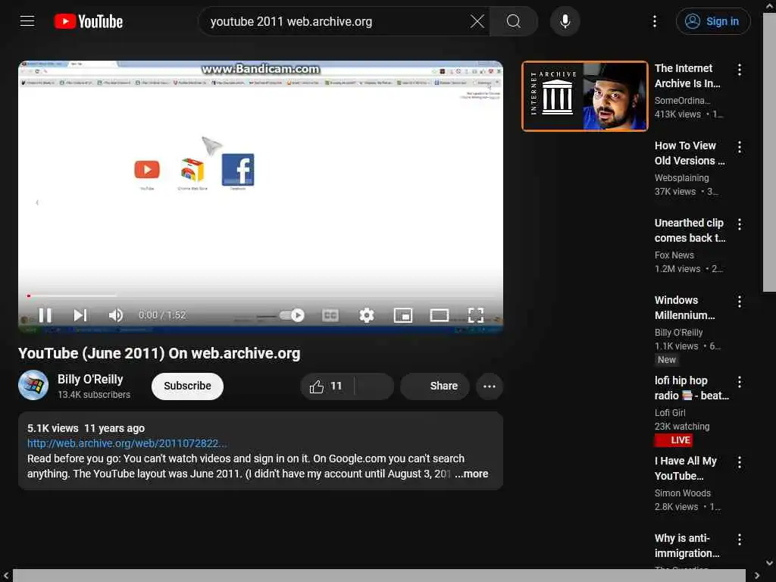The width and height of the screenshot is (776, 582).
Task: Expand description with ...more
Action: (x=471, y=474)
